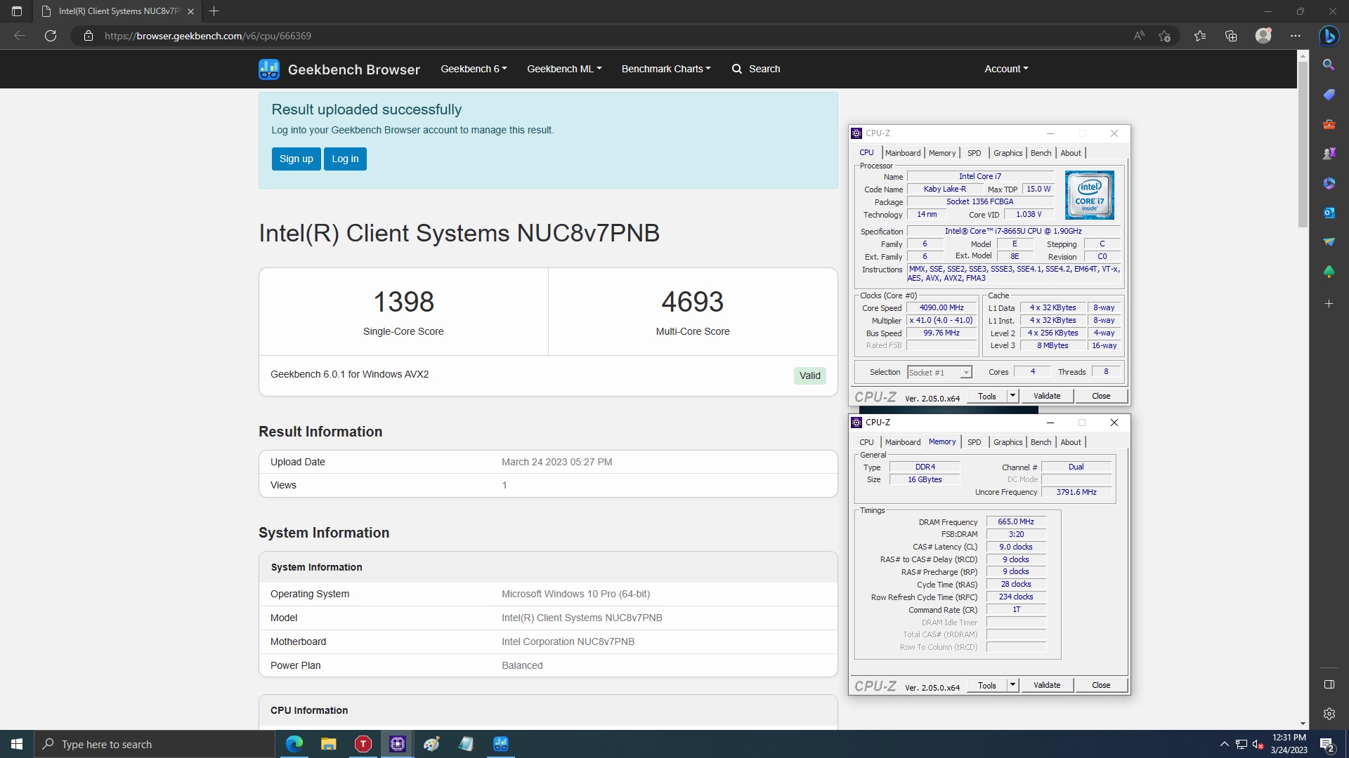Expand the Benchmark Charts dropdown
This screenshot has height=758, width=1349.
point(666,69)
